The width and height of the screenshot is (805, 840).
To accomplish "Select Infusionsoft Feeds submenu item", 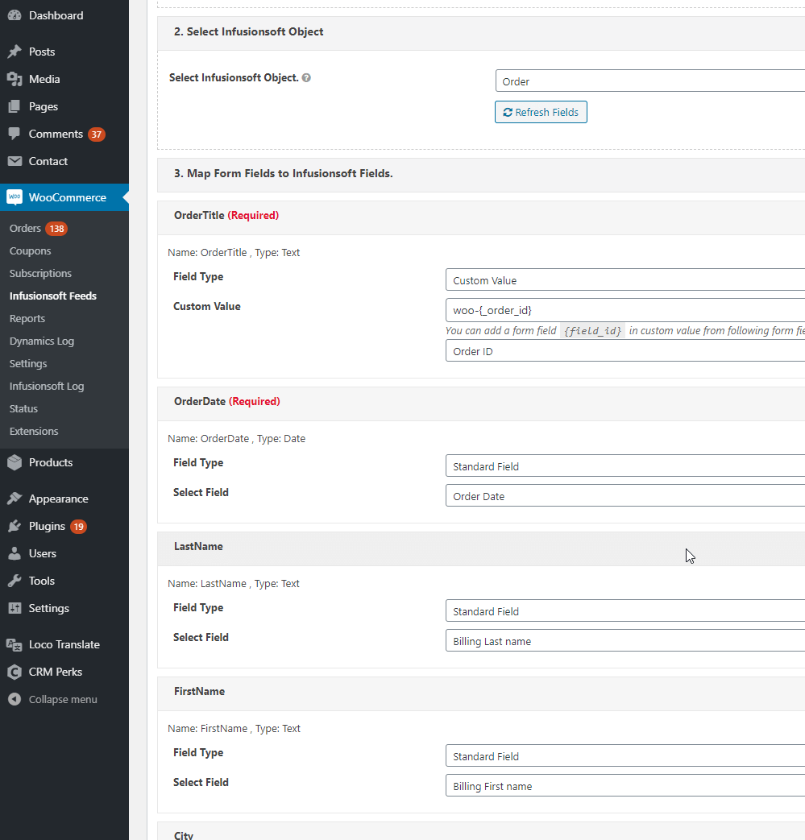I will point(53,296).
